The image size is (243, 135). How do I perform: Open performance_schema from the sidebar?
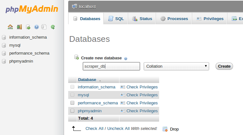point(29,53)
